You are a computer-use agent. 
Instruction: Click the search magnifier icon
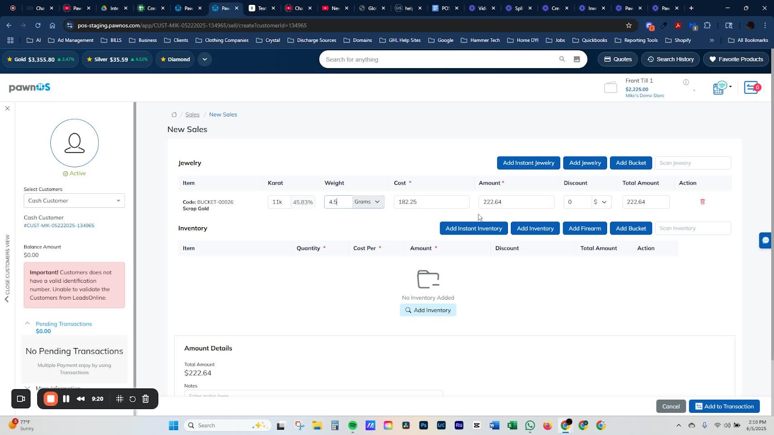click(562, 59)
